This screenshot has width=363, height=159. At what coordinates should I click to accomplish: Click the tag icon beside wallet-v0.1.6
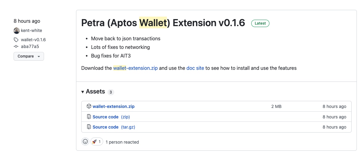click(x=16, y=39)
